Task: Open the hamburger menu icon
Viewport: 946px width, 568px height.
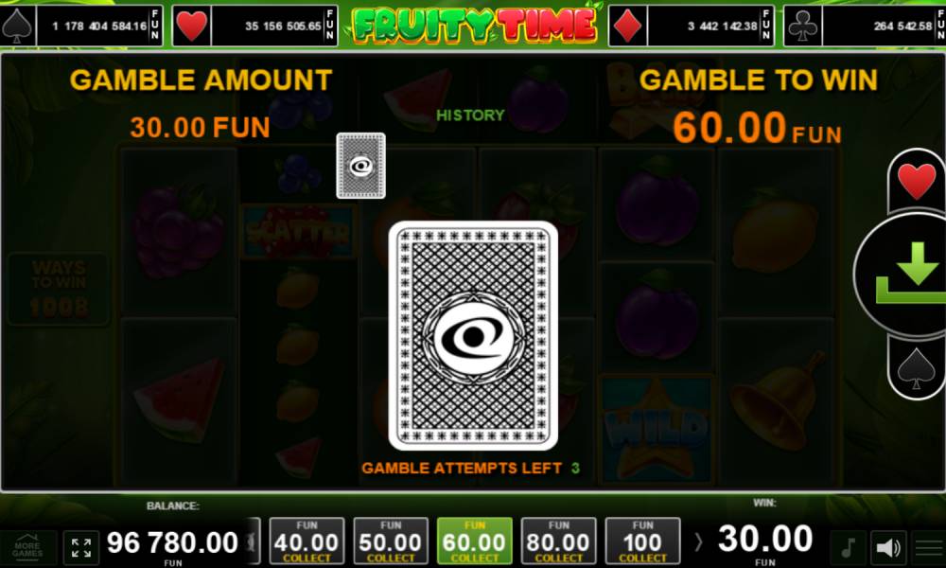Action: coord(929,547)
